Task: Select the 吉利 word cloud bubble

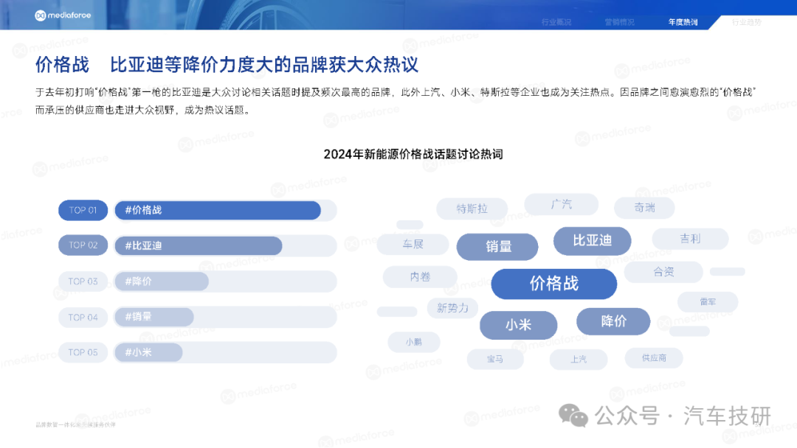Action: [x=690, y=239]
